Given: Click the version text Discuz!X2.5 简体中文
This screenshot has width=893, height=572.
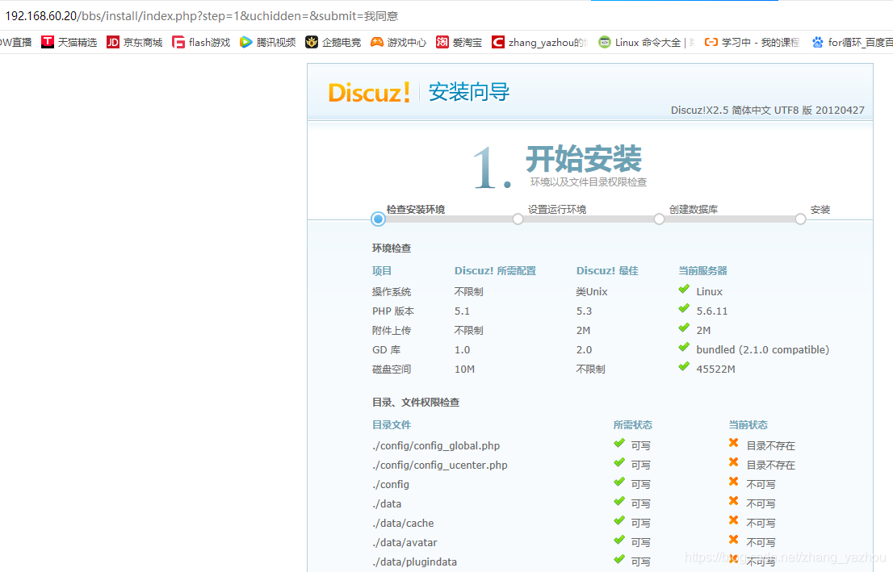Looking at the screenshot, I should coord(768,111).
